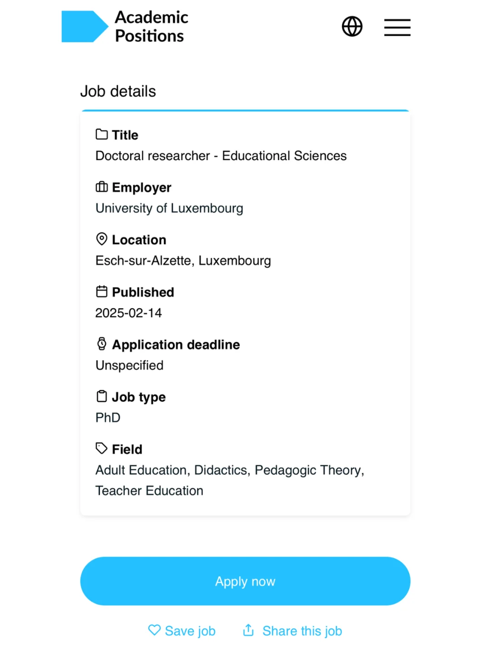Viewport: 491px width, 656px height.
Task: Click the share upload icon
Action: point(248,630)
